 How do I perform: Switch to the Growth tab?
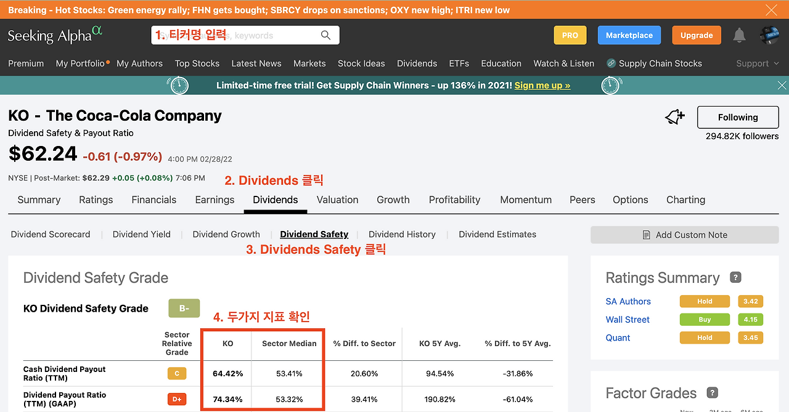[x=393, y=200]
